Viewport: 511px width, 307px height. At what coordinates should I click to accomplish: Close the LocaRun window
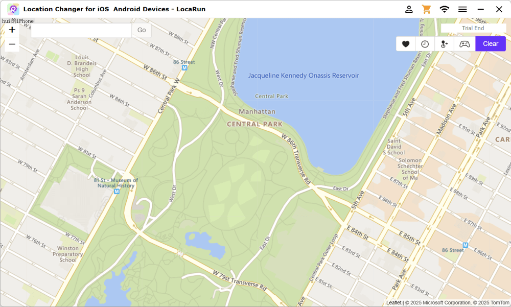pos(499,9)
